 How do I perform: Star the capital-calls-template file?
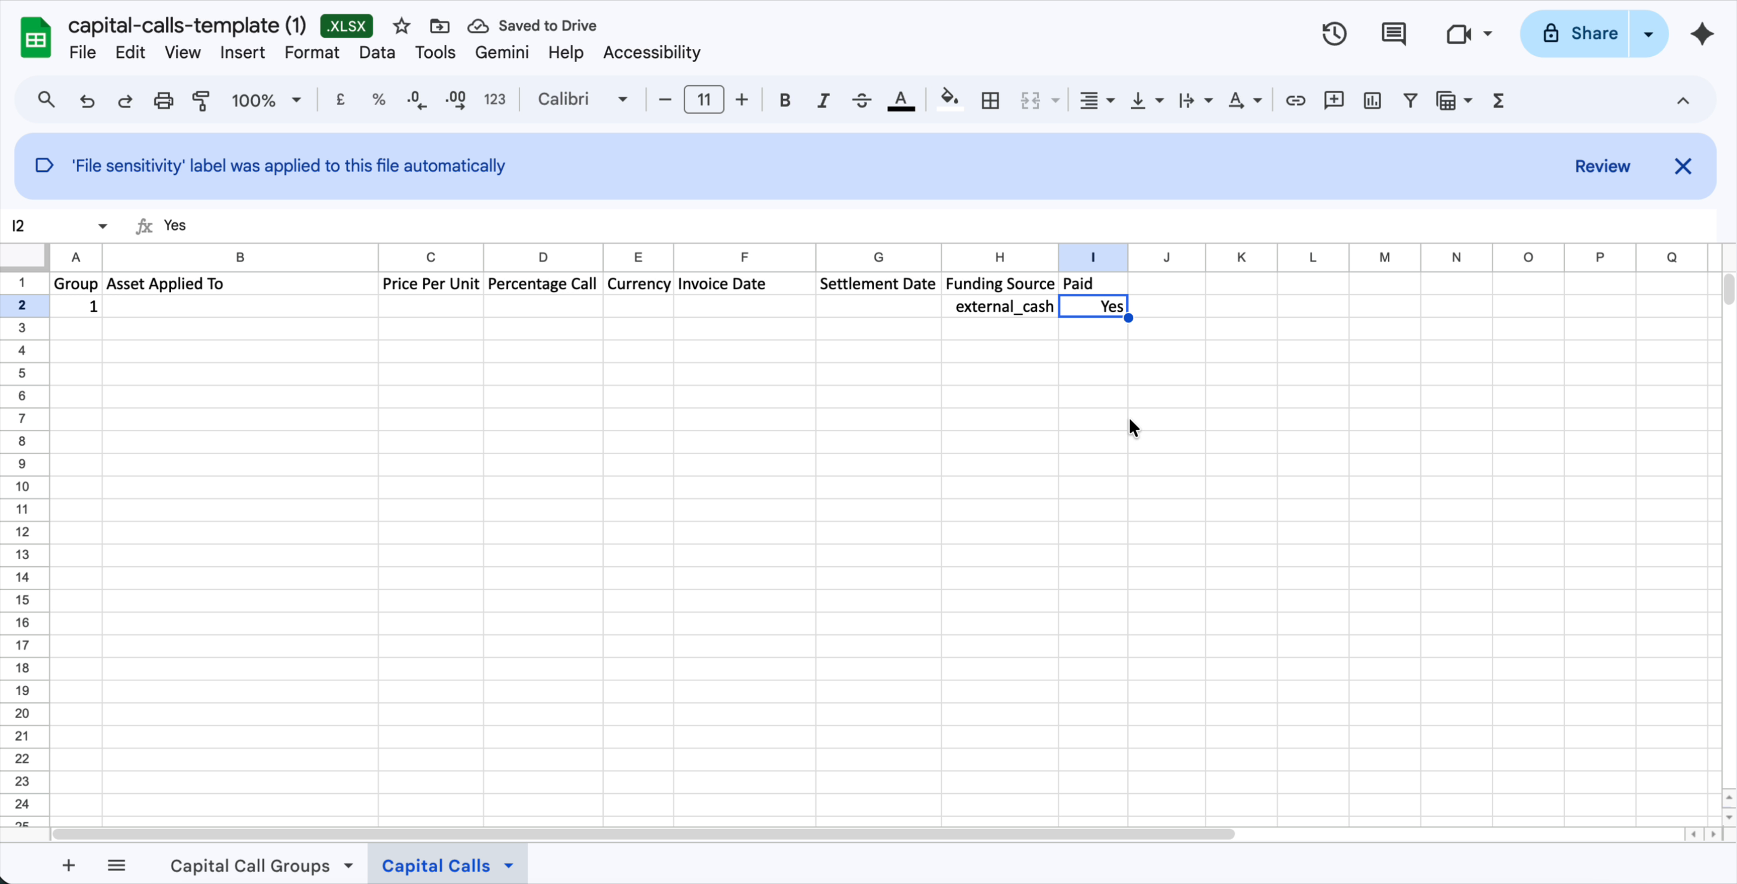click(401, 26)
